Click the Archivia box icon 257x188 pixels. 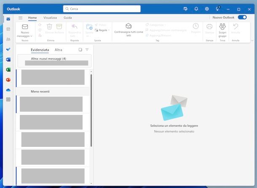(59, 26)
